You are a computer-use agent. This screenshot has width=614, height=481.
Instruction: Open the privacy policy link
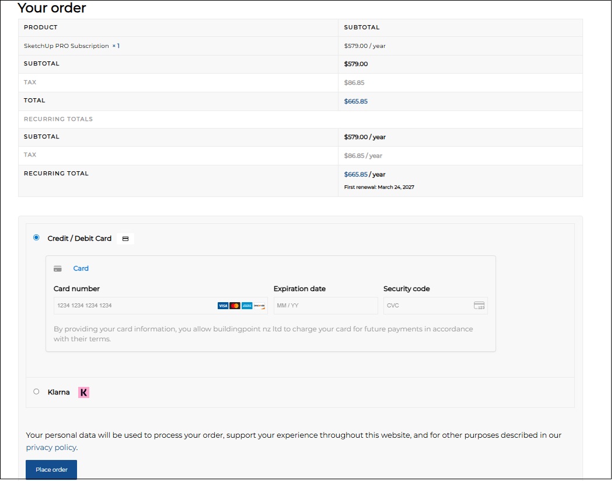tap(51, 448)
